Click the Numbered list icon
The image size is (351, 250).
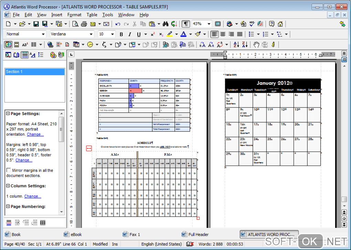click(x=266, y=34)
